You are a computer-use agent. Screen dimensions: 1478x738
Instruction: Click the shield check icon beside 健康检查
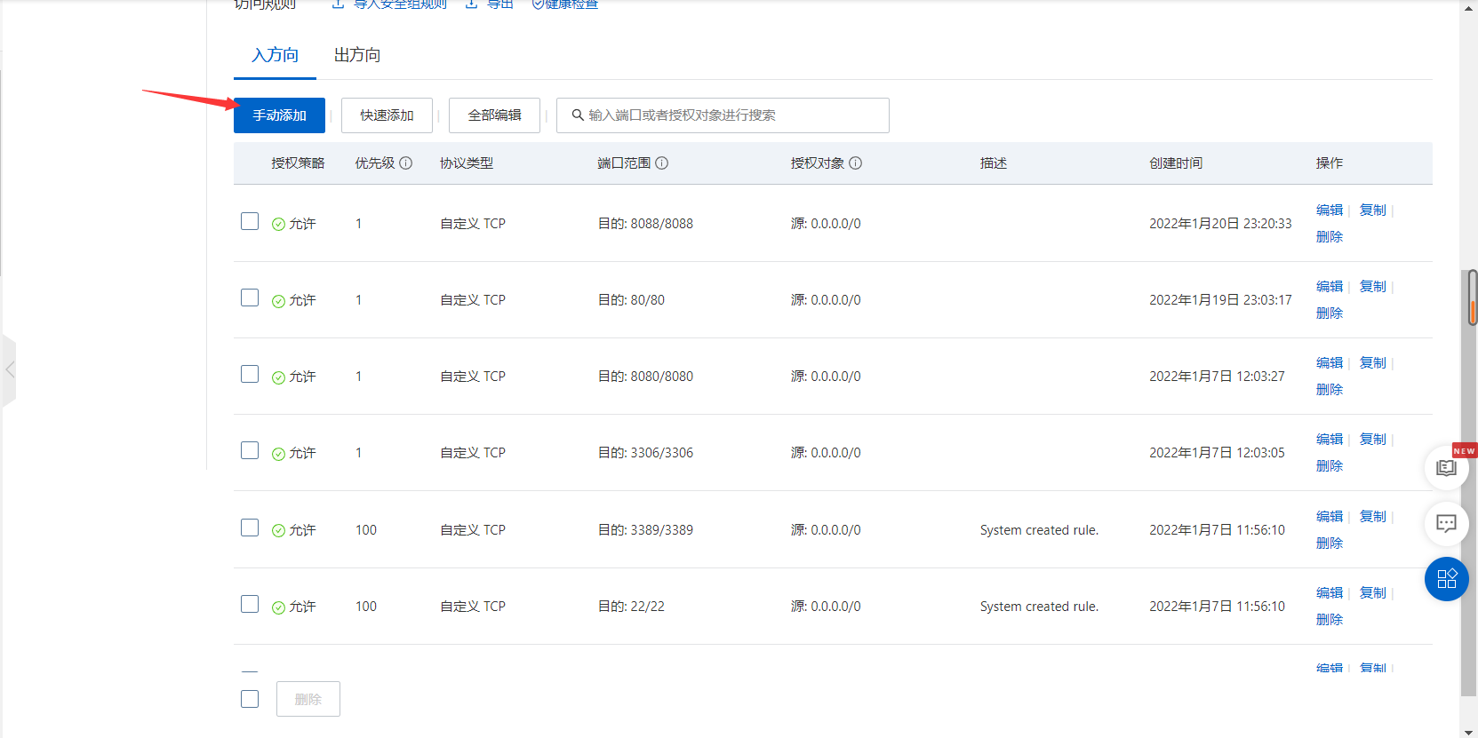tap(538, 4)
